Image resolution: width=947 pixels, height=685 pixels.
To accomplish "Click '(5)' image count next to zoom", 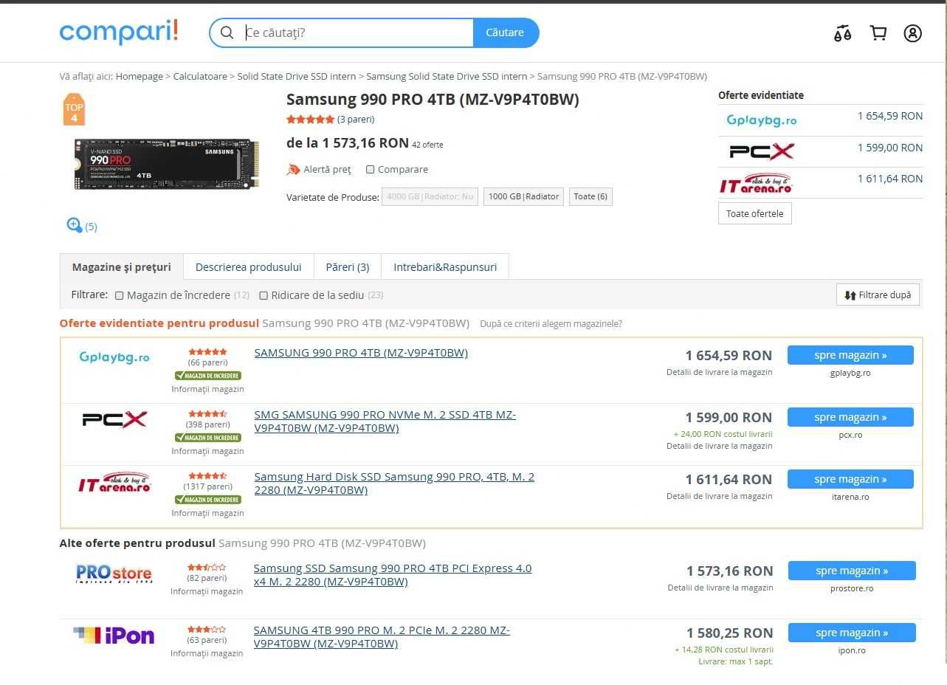I will 91,227.
